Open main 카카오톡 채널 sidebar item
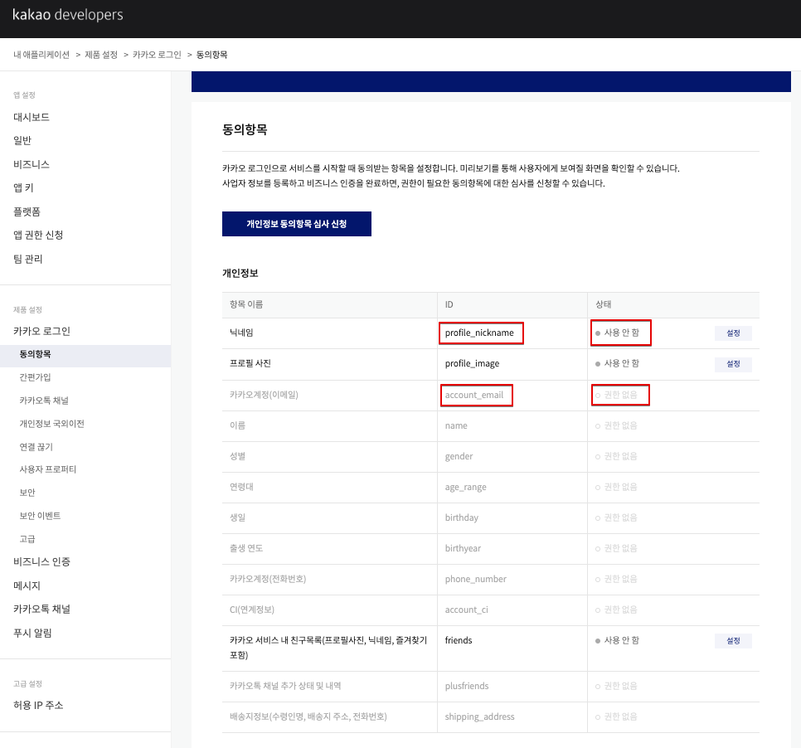The height and width of the screenshot is (748, 801). coord(42,609)
